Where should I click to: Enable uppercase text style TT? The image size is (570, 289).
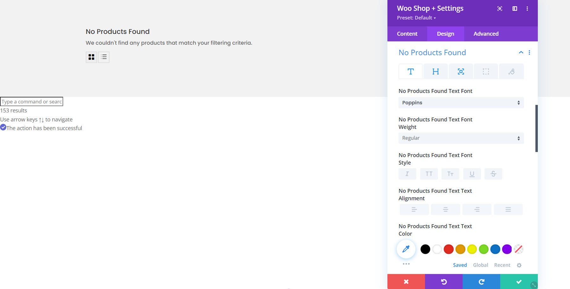click(x=429, y=174)
